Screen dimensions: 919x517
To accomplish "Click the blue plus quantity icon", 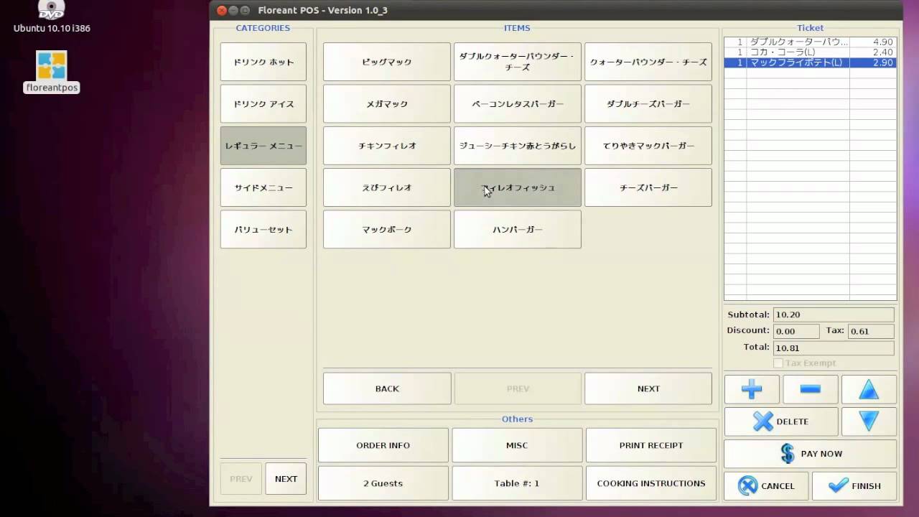I will click(x=752, y=389).
